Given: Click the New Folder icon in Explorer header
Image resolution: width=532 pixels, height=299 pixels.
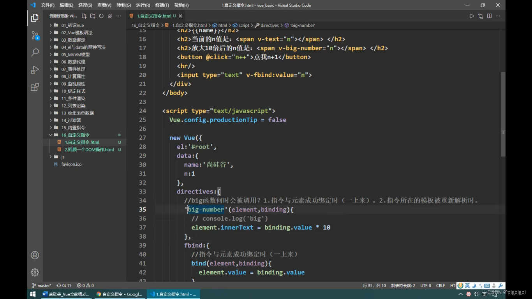Looking at the screenshot, I should click(93, 16).
